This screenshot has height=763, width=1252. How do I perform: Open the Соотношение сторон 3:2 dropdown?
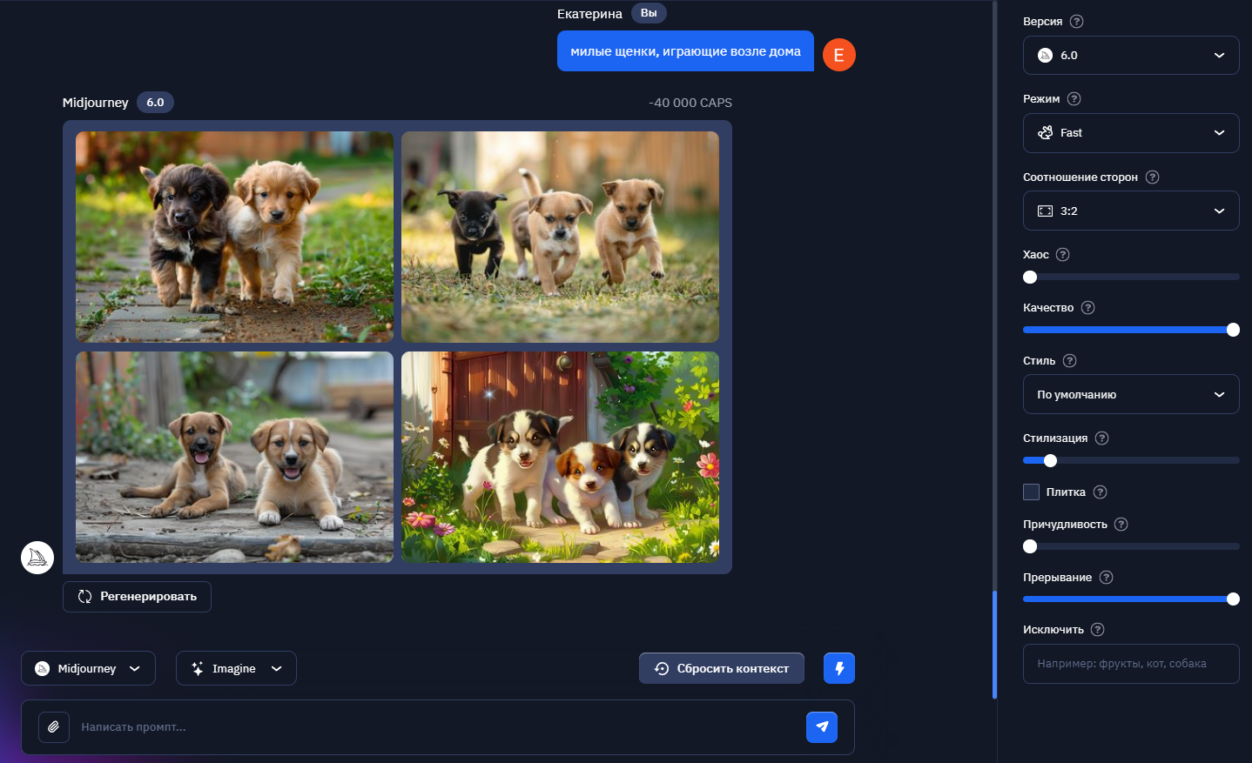tap(1131, 211)
